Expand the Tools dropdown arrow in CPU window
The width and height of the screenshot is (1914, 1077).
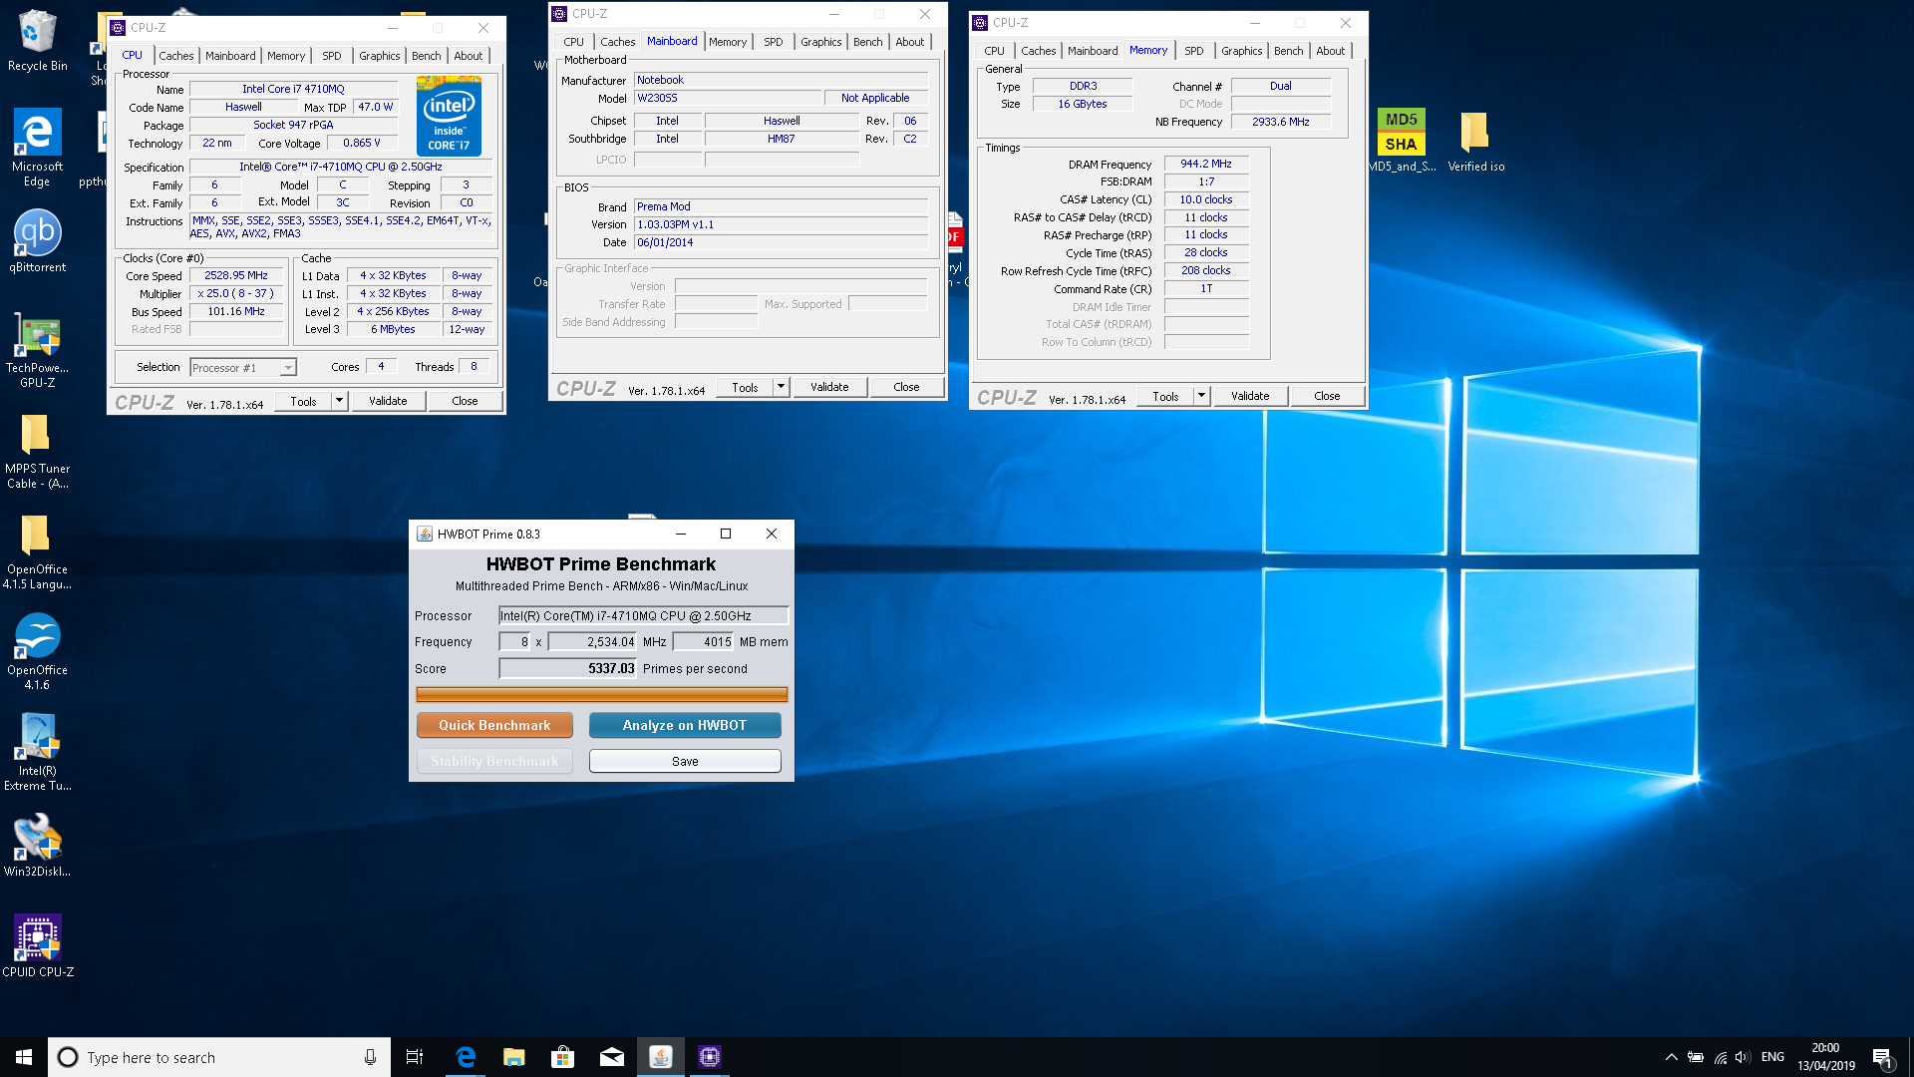[x=339, y=401]
